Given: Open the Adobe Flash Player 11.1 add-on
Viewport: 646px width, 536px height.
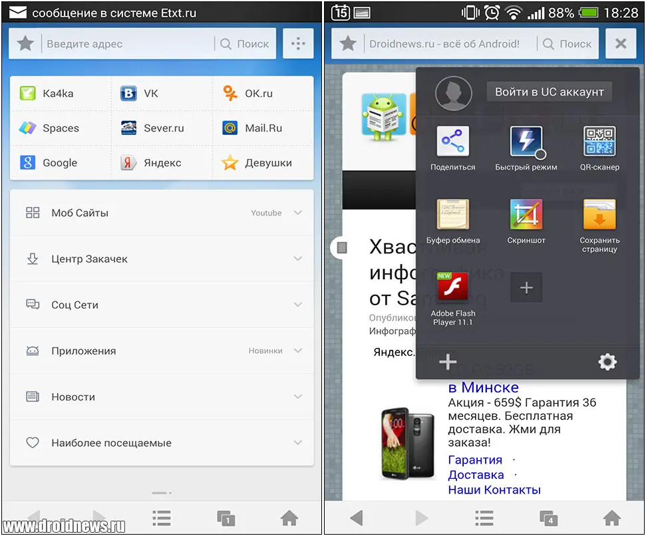Looking at the screenshot, I should pos(453,287).
